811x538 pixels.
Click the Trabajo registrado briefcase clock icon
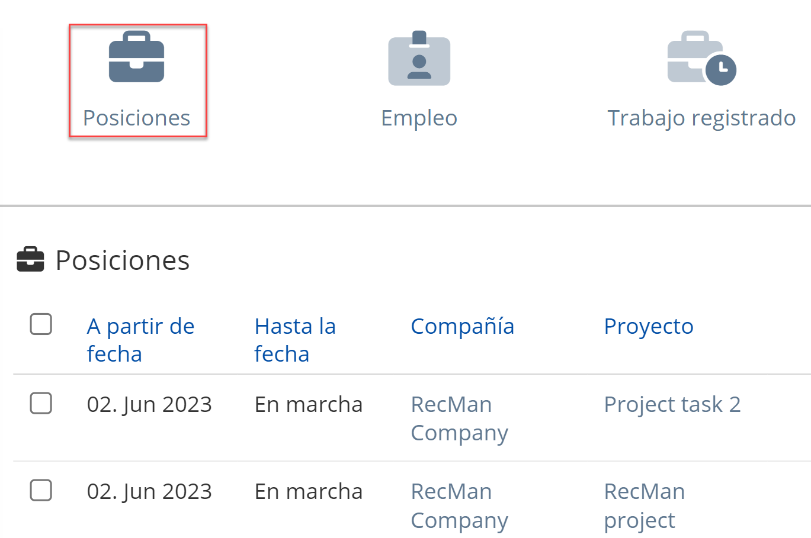tap(701, 59)
